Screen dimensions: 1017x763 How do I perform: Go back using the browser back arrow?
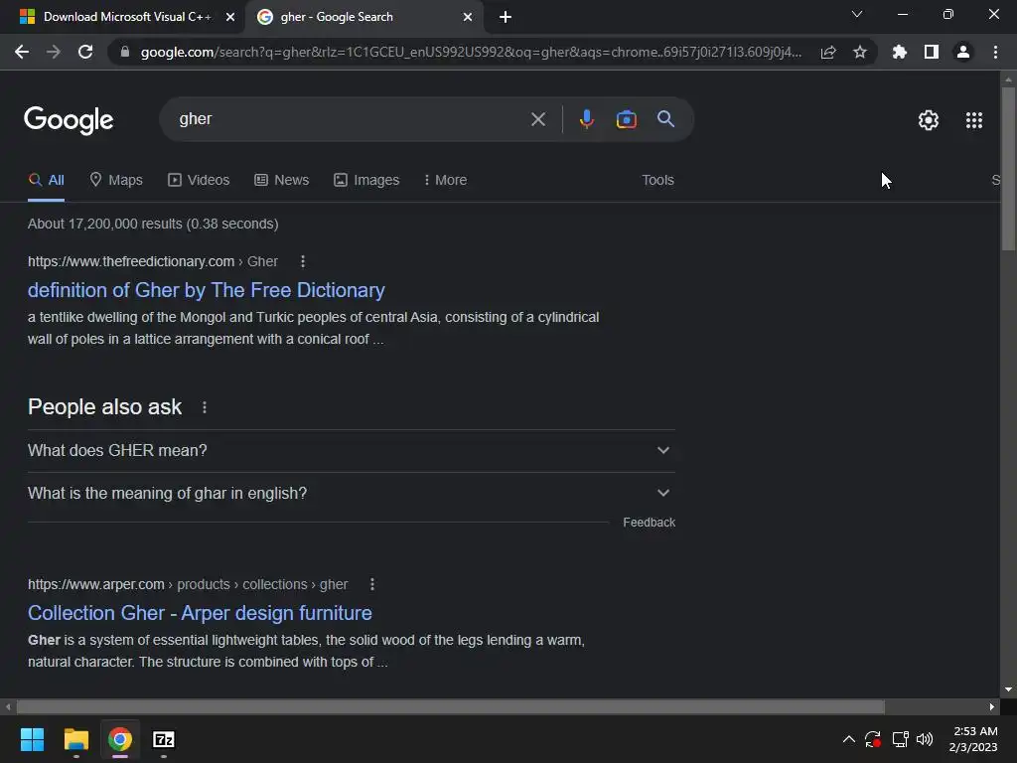pyautogui.click(x=22, y=52)
